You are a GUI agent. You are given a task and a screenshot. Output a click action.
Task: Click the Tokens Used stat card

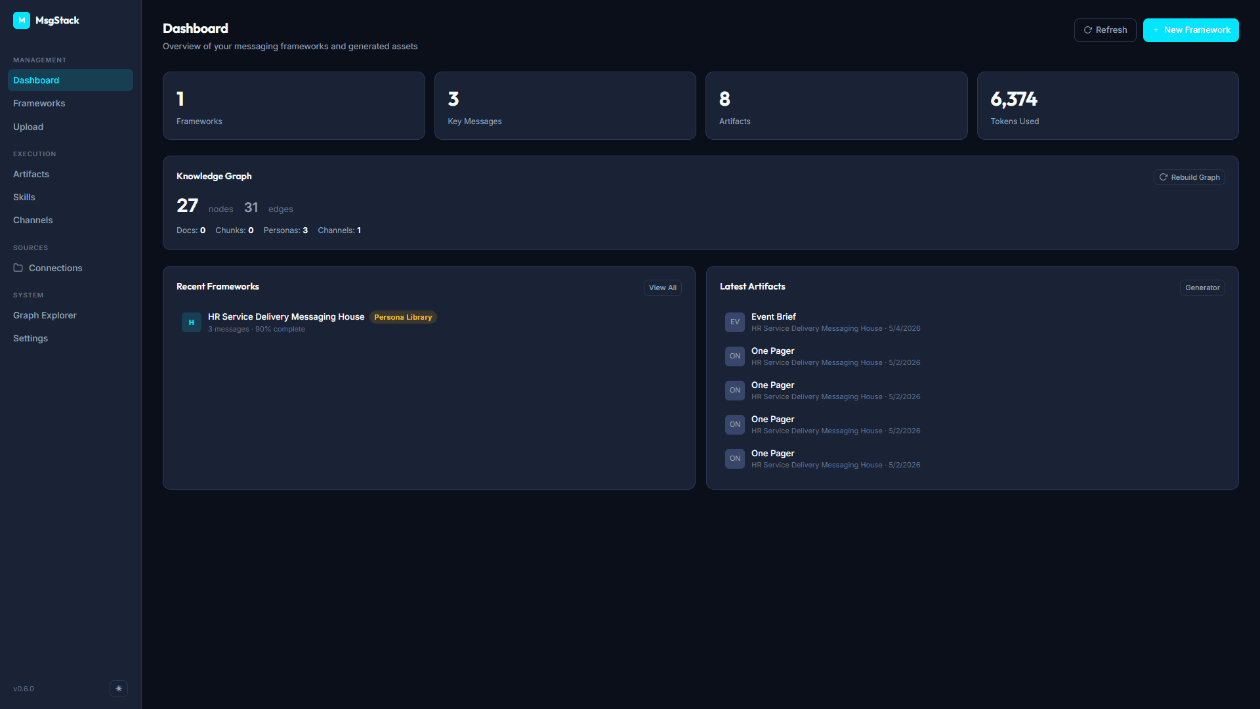pos(1108,106)
